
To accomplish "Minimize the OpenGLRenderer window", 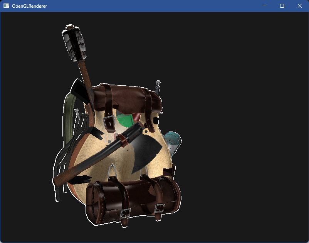I will (265, 6).
